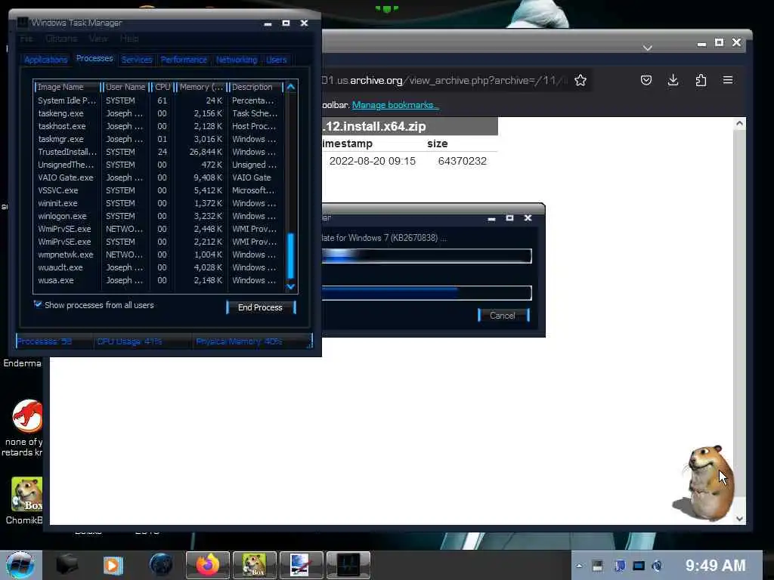Select the wuauclt.exe process row

159,267
